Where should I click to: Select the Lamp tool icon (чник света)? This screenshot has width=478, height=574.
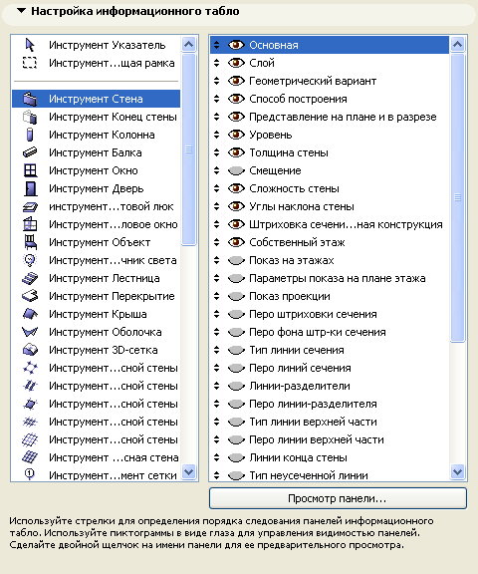[x=30, y=260]
